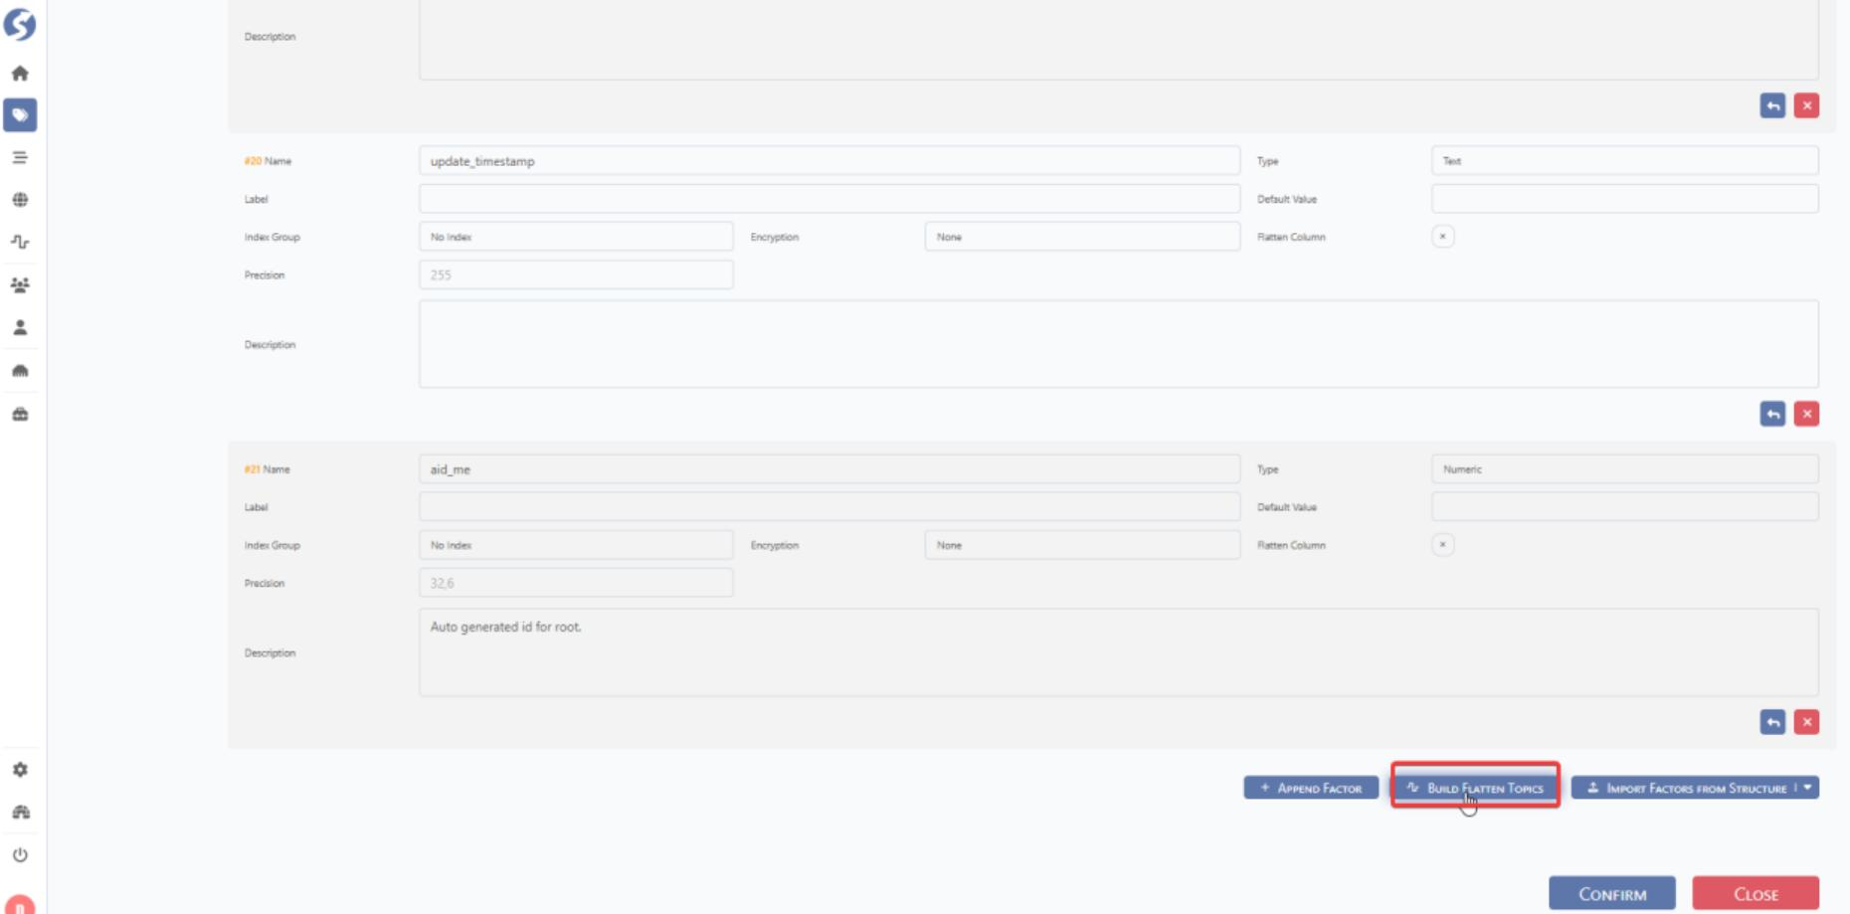Open the user groups sidebar icon
The width and height of the screenshot is (1850, 914).
20,285
